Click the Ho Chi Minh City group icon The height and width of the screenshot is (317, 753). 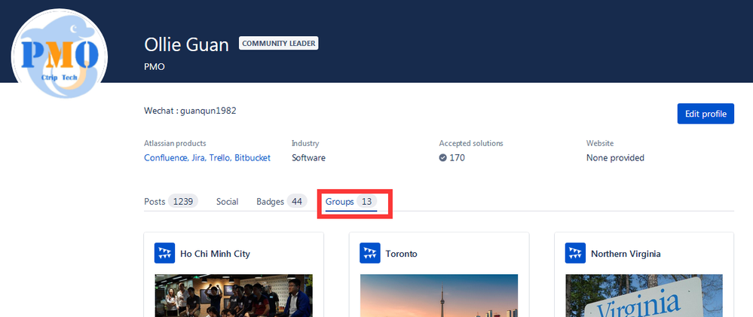click(164, 253)
